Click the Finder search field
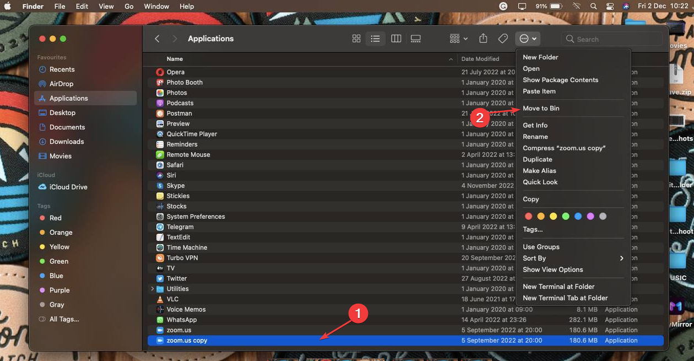Viewport: 694px width, 361px height. (612, 39)
